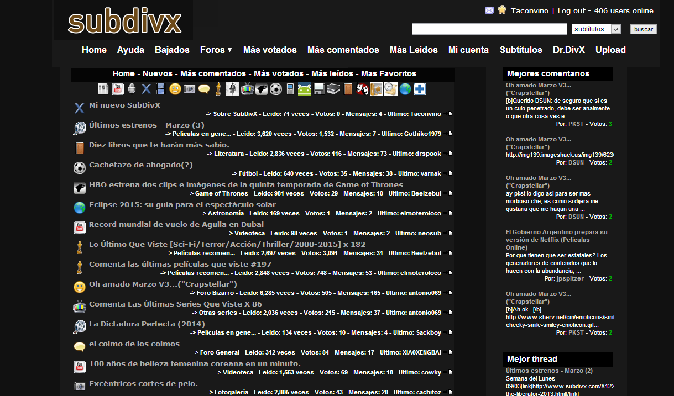Open the globe world icon
This screenshot has width=674, height=396.
click(x=405, y=88)
